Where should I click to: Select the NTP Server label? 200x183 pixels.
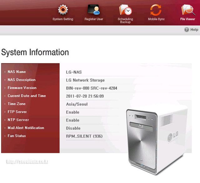[18, 120]
